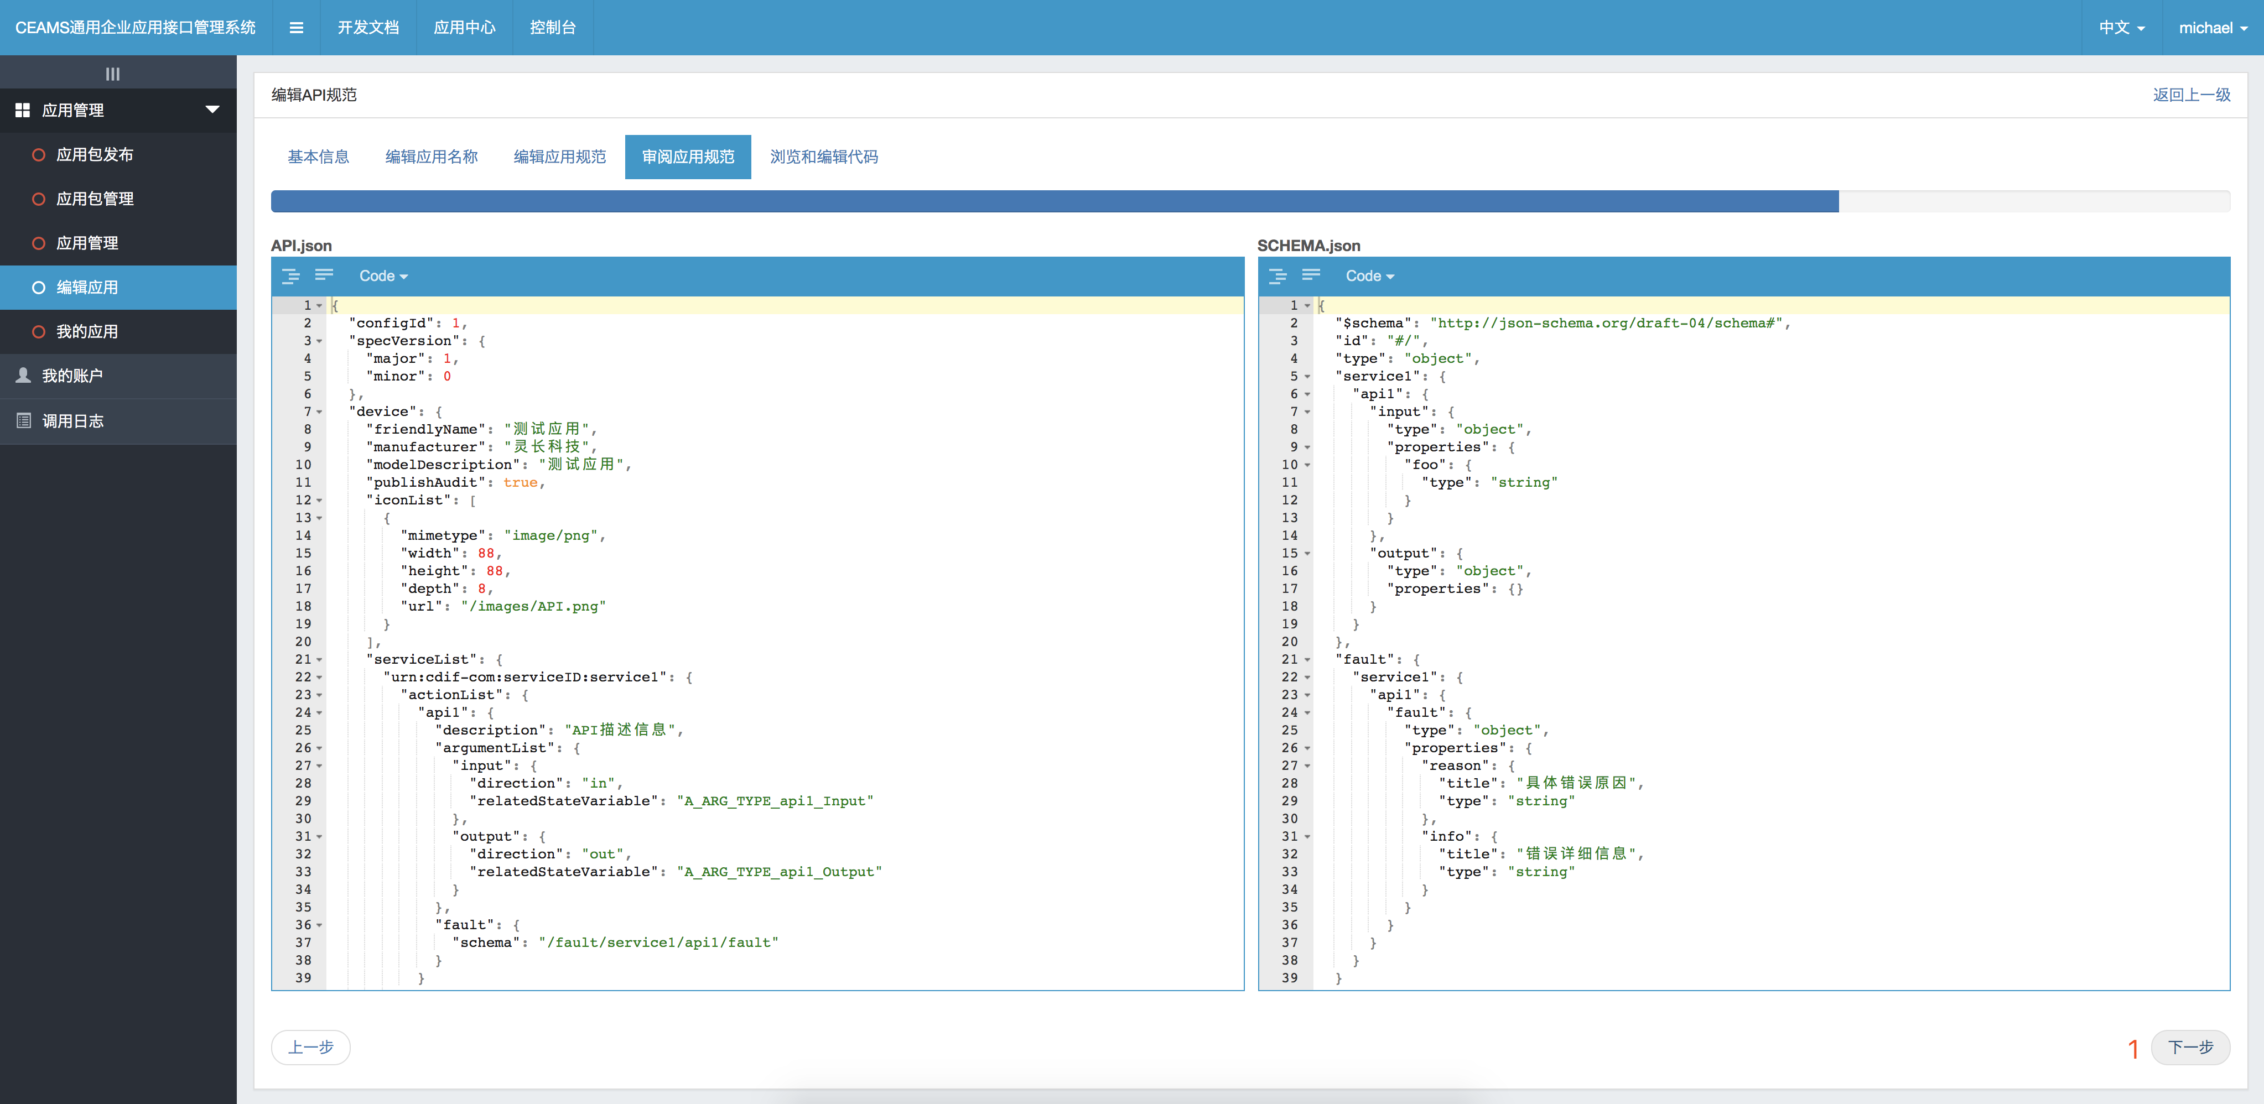Click "A_ARG_TYPE_api1_Input" value in API.json

tap(775, 801)
